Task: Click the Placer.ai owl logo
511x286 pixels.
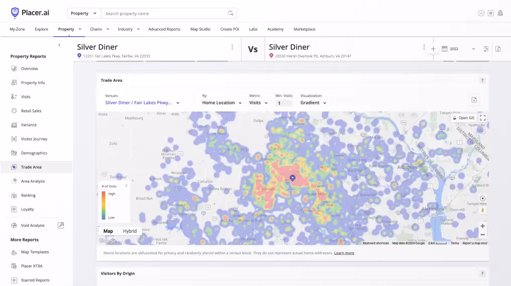Action: click(x=15, y=13)
